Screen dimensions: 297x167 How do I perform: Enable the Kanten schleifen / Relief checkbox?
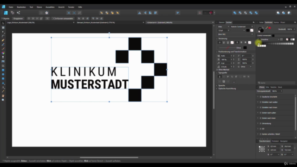261,134
